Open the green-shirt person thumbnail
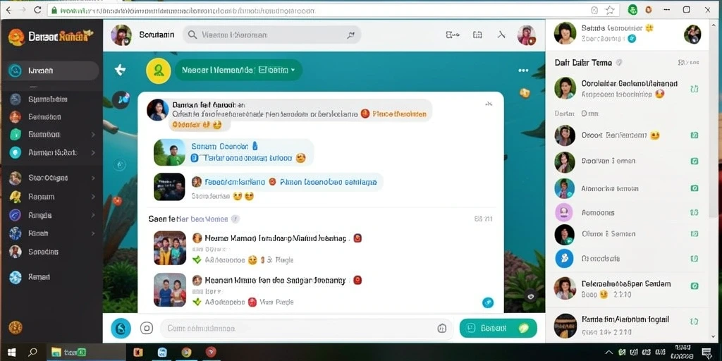The image size is (722, 361). pyautogui.click(x=169, y=152)
